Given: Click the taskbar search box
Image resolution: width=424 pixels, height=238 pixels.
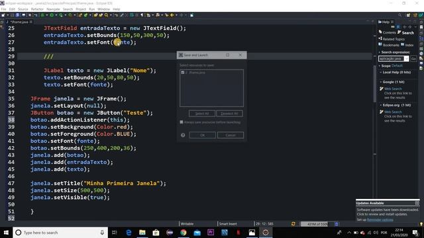Looking at the screenshot, I should pos(60,232).
